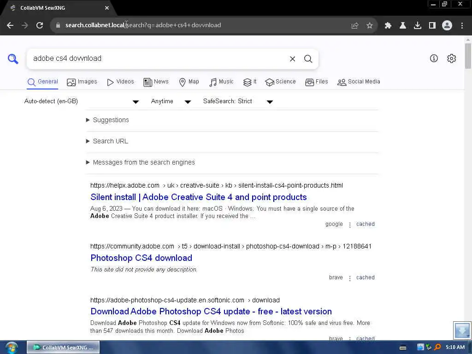
Task: Switch to the News tab
Action: [x=156, y=82]
